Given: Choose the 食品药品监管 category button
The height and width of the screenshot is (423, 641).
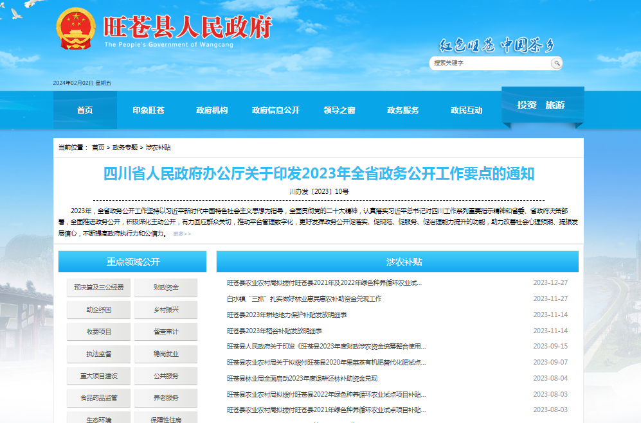Looking at the screenshot, I should (98, 398).
